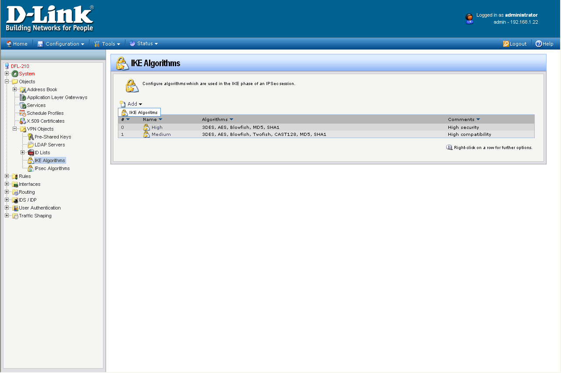Expand the Routing tree node
The width and height of the screenshot is (561, 373).
[7, 192]
